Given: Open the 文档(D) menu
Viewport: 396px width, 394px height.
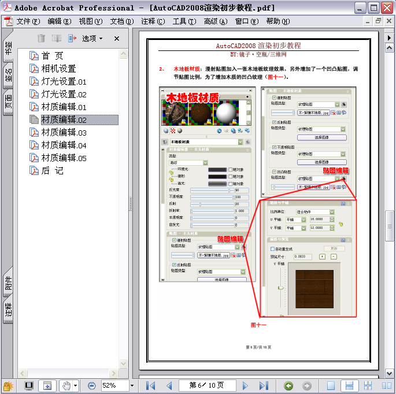Looking at the screenshot, I should click(122, 21).
